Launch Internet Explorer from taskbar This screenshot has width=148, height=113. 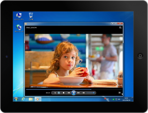23,99
